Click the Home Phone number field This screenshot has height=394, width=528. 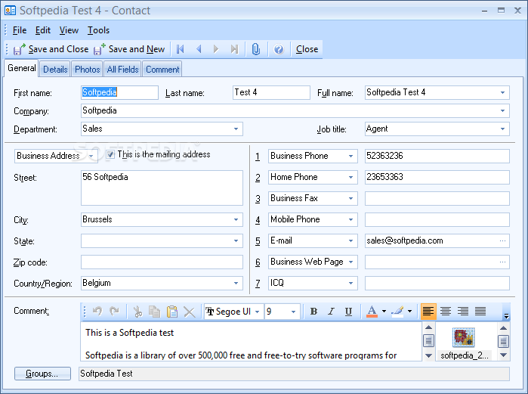(437, 177)
